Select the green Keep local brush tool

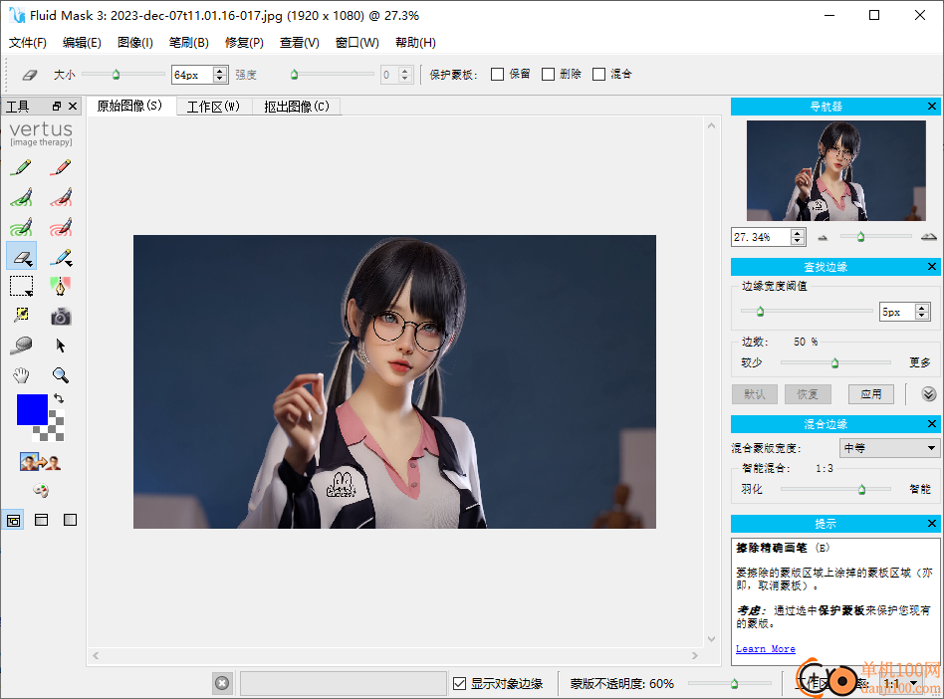coord(21,197)
